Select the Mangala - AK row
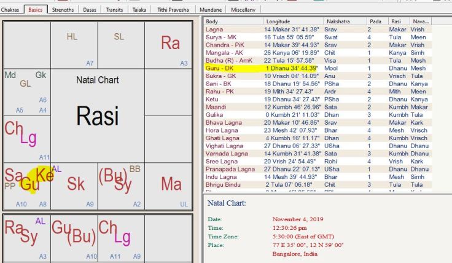Screen dimensions: 452x263 (318, 53)
